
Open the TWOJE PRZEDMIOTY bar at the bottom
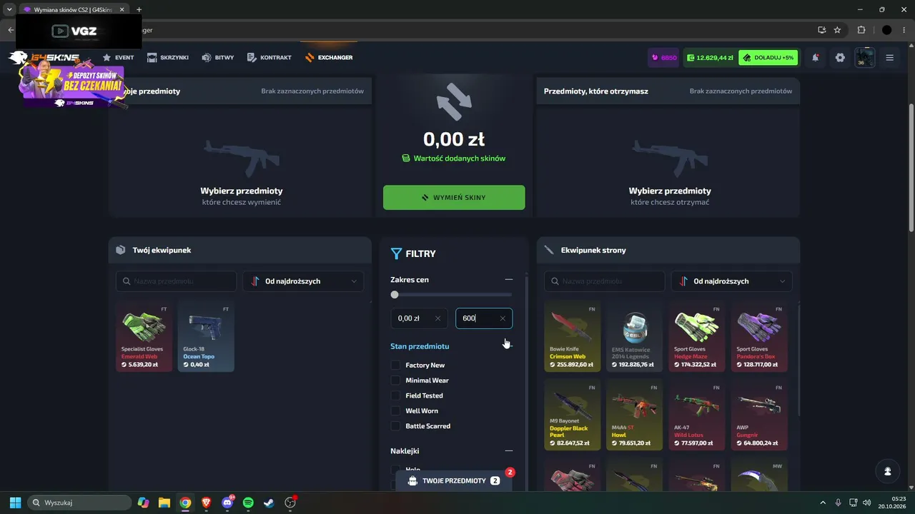click(x=454, y=481)
